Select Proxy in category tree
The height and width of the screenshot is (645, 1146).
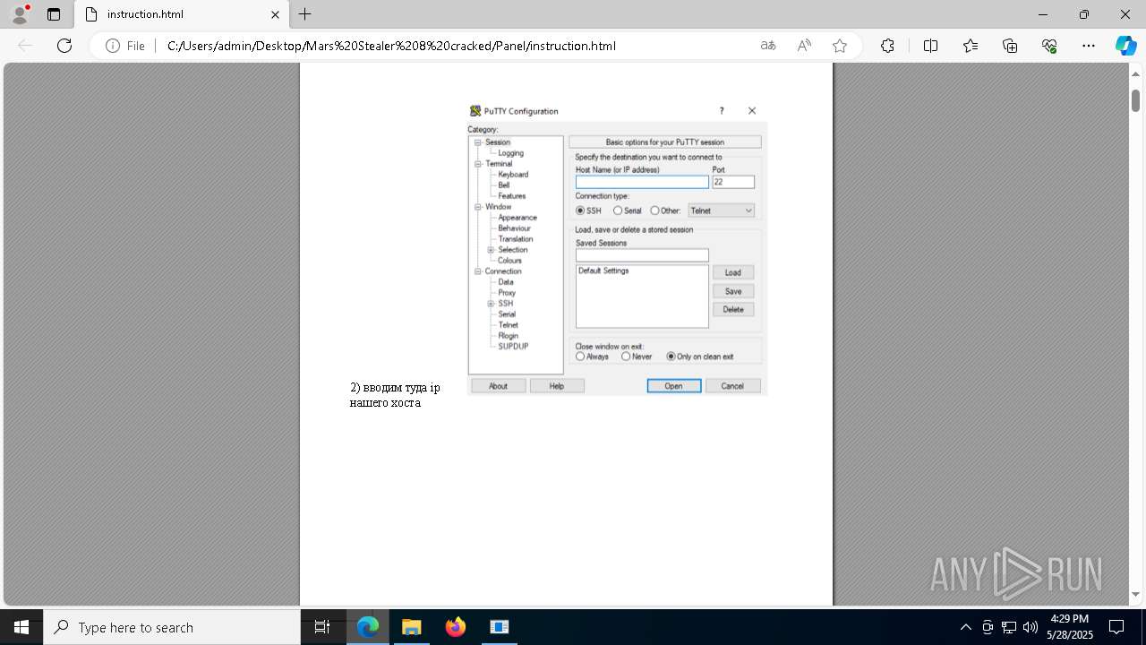click(x=507, y=293)
